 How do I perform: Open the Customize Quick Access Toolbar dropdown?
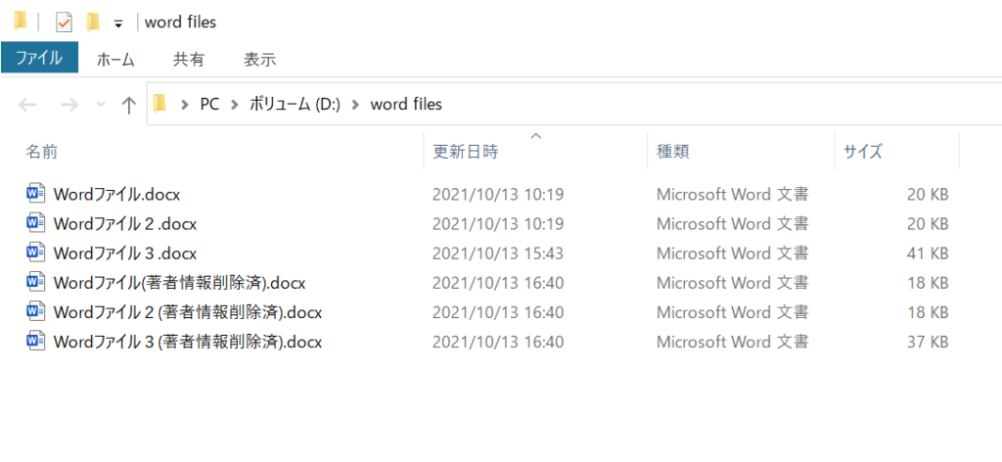tap(118, 23)
